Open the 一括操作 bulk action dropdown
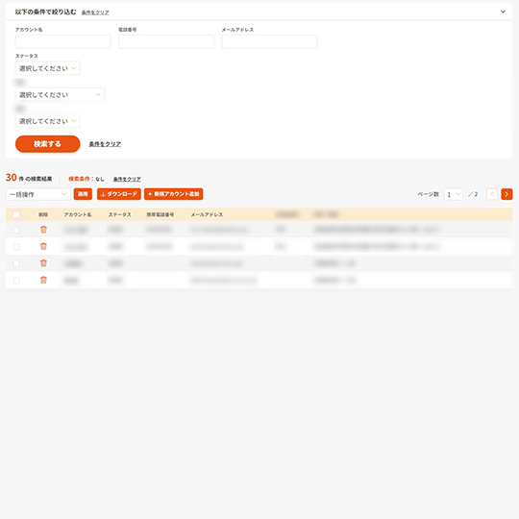The height and width of the screenshot is (519, 519). coord(38,194)
